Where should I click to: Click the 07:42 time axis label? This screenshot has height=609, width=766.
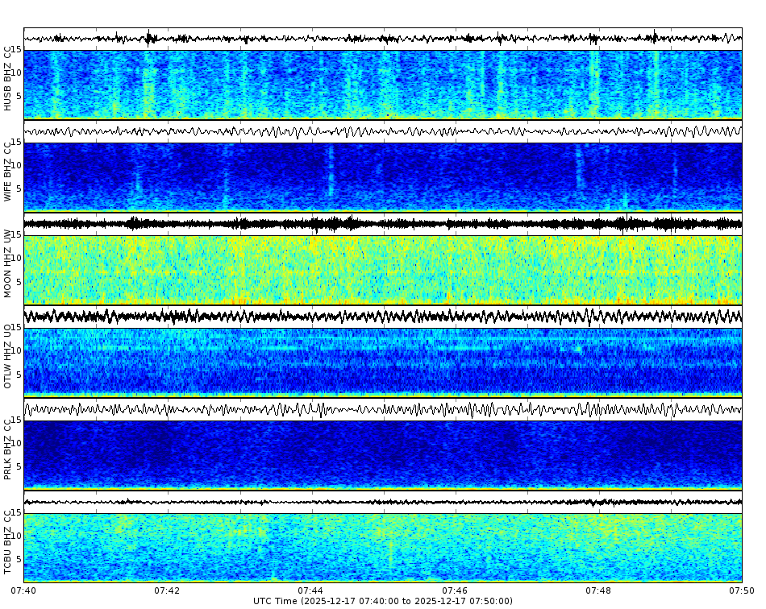point(165,590)
